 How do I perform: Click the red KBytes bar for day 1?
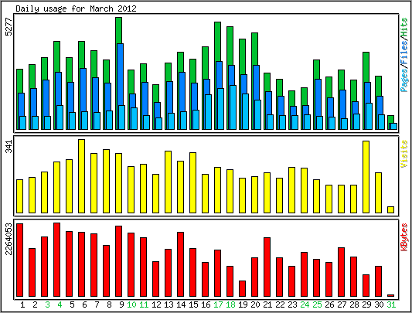pos(19,260)
